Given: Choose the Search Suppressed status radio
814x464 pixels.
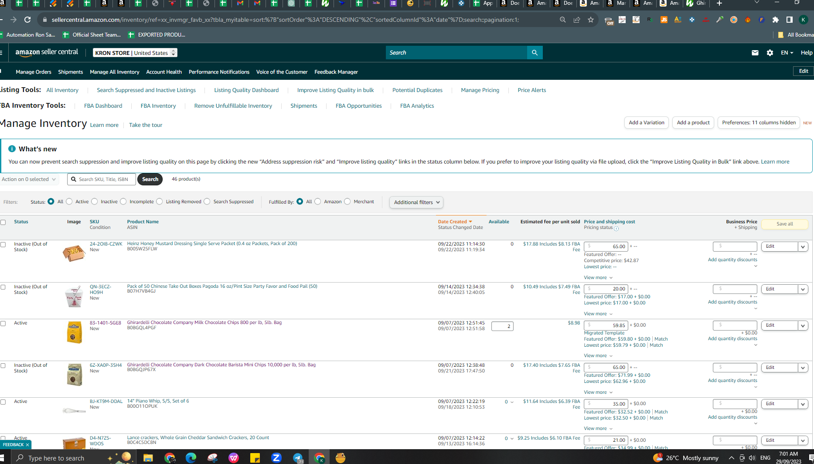Looking at the screenshot, I should tap(207, 201).
